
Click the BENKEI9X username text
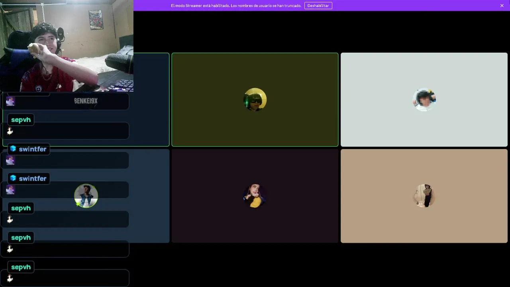click(x=86, y=101)
